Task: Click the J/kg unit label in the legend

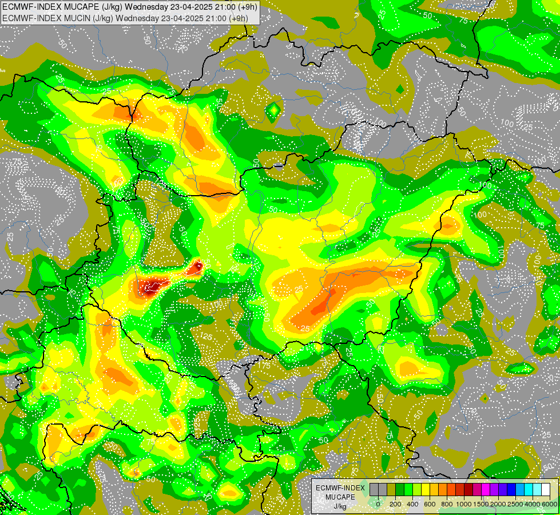Action: point(340,506)
